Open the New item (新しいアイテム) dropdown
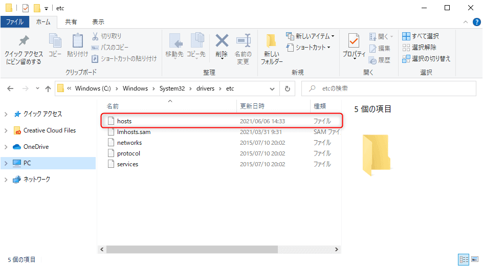Viewport: 483px width, 266px height. click(x=311, y=36)
